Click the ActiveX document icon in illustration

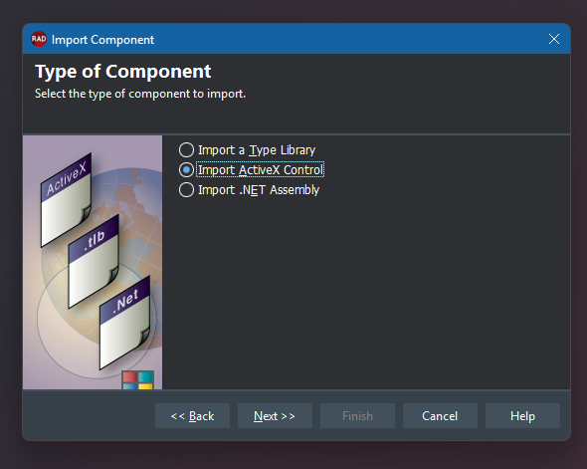point(66,200)
